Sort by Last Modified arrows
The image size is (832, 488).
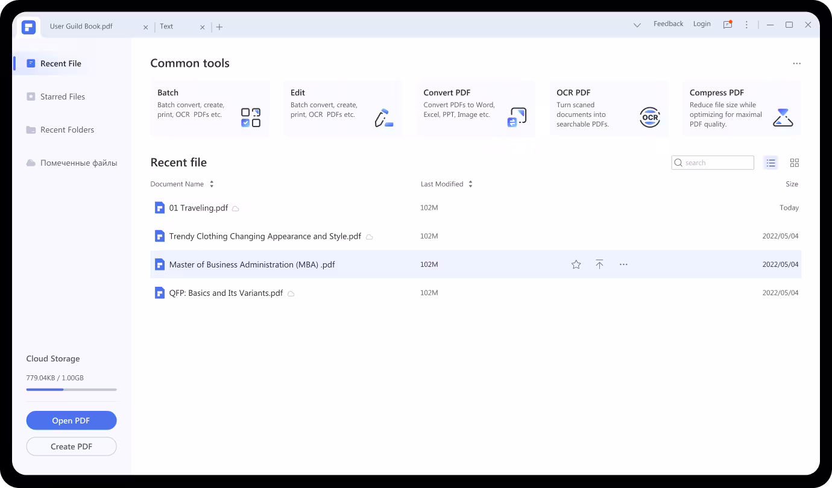tap(470, 184)
